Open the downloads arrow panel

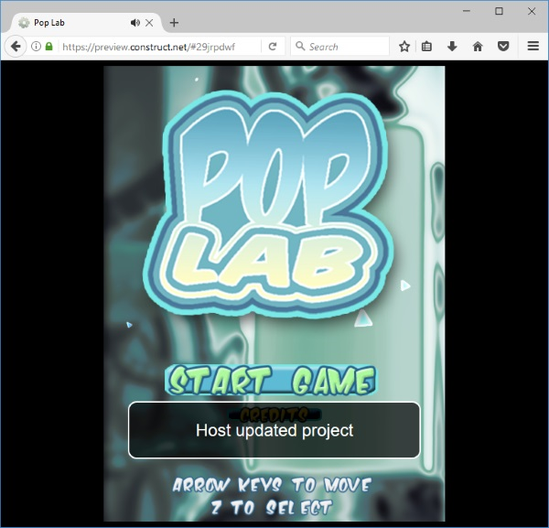(452, 47)
